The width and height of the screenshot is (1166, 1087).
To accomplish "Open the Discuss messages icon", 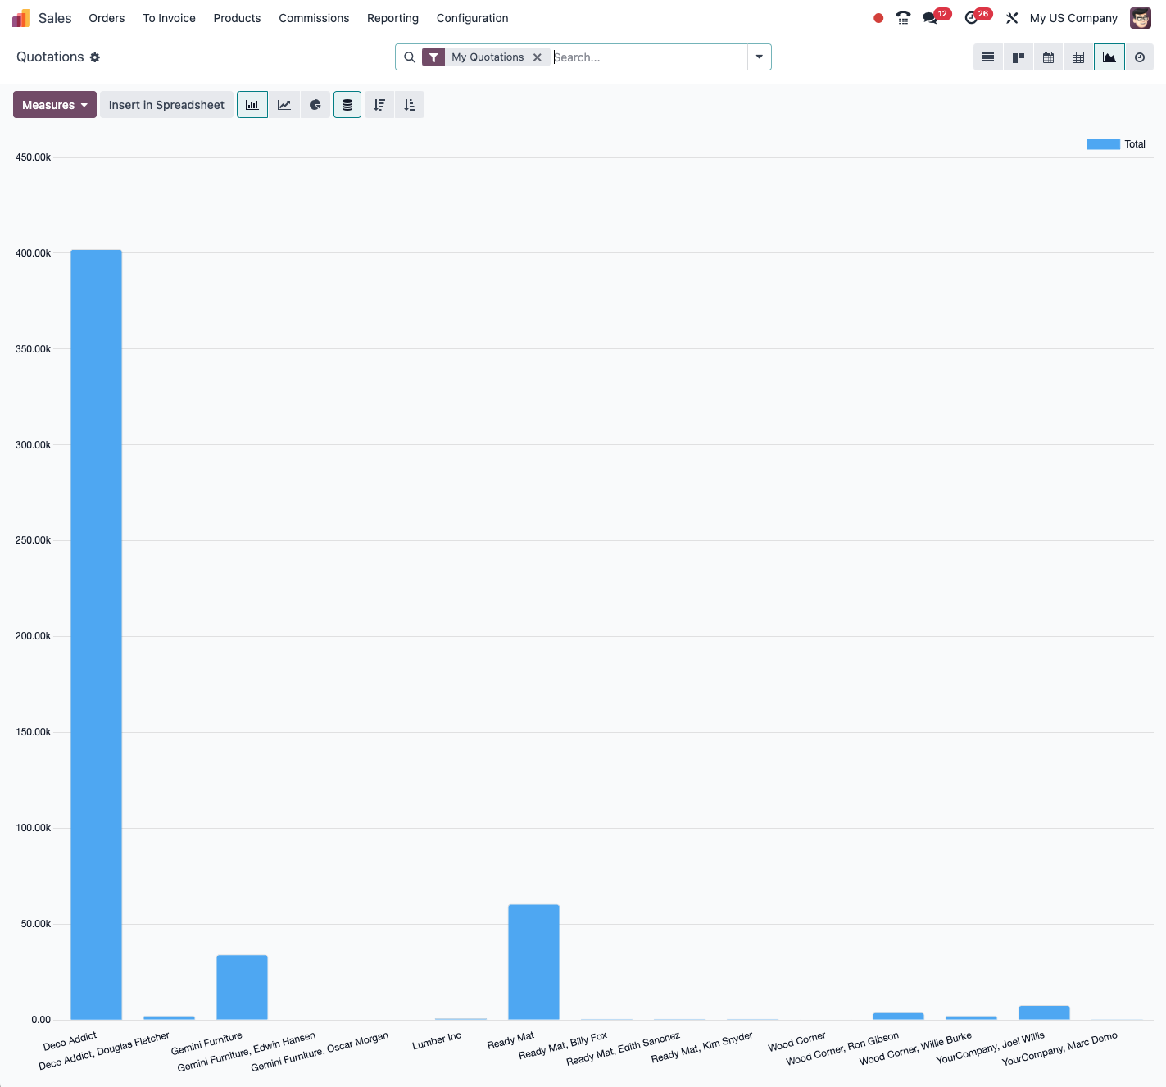I will tap(930, 18).
